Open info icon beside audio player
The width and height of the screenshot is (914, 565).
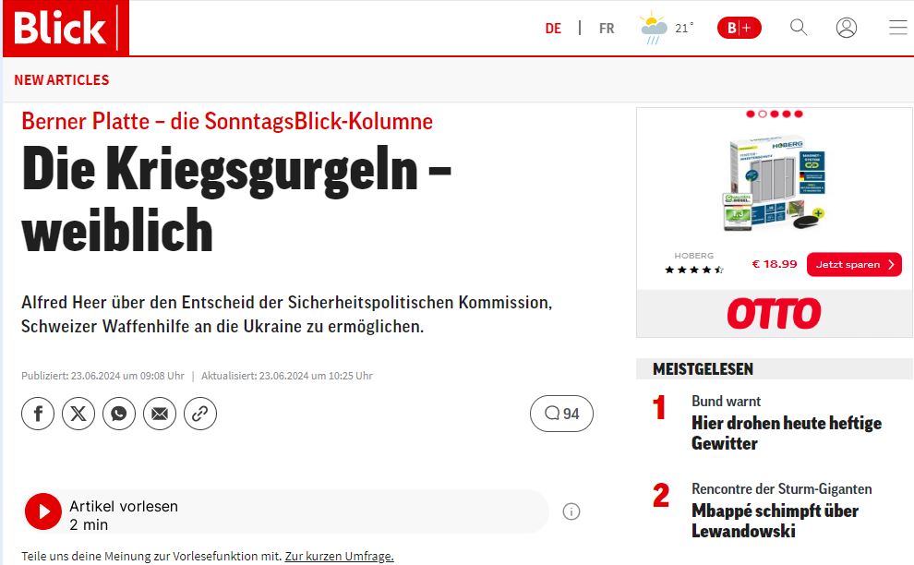click(571, 512)
